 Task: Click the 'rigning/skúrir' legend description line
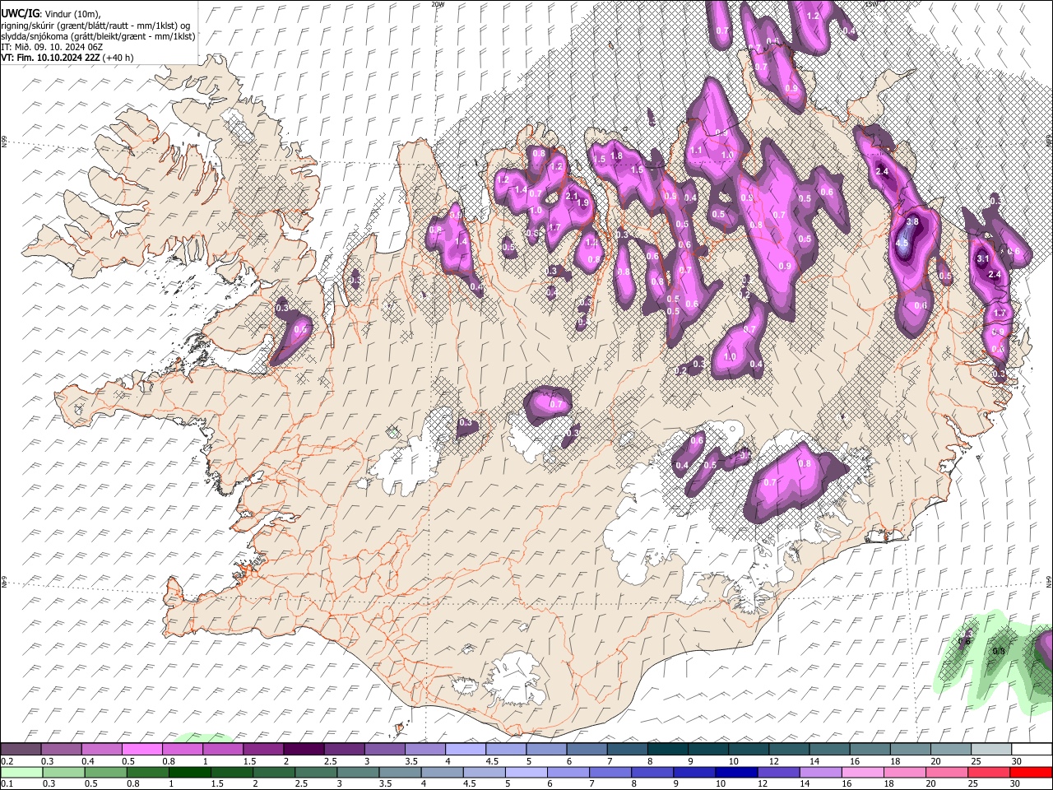pyautogui.click(x=95, y=25)
